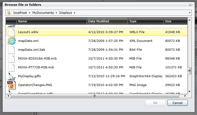197x115 pixels.
Task: Click the mapData.xml.bak file icon
Action: tap(11, 50)
